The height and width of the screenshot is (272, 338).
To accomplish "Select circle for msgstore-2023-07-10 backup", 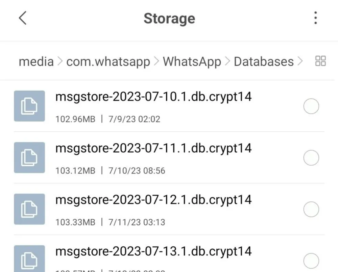I will coord(311,106).
